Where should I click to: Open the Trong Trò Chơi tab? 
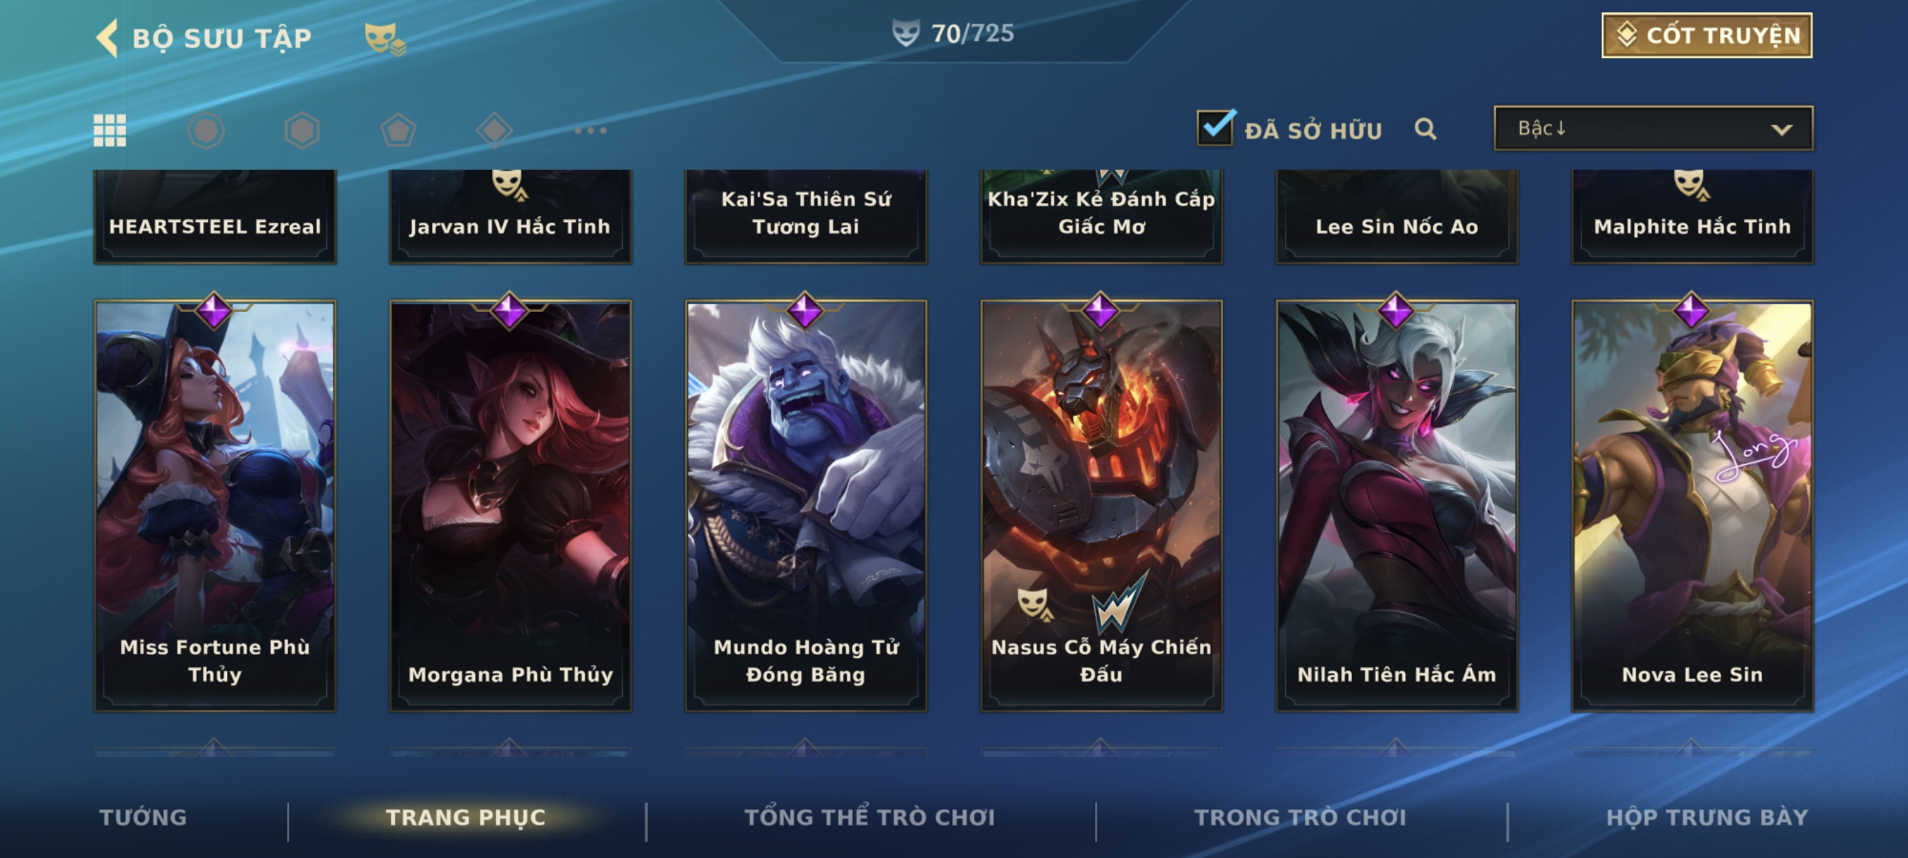click(1300, 817)
